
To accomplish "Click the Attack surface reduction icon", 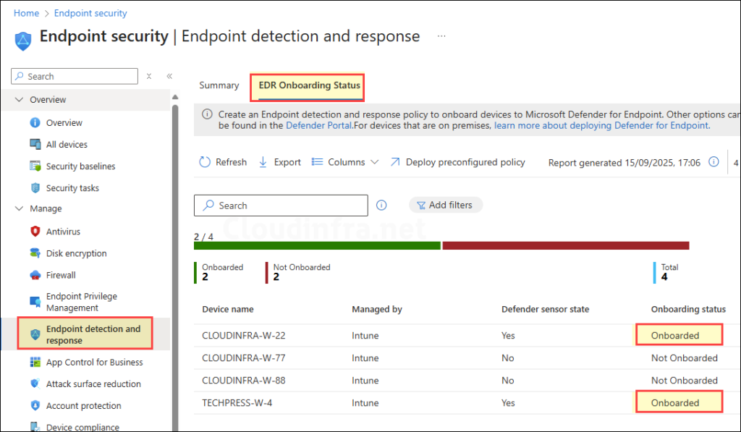I will [35, 384].
